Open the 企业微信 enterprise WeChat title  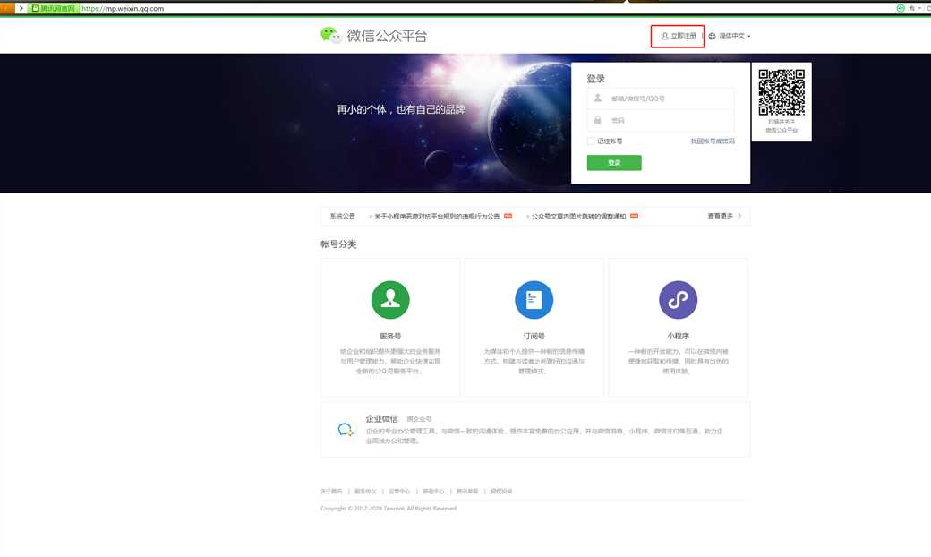click(381, 418)
